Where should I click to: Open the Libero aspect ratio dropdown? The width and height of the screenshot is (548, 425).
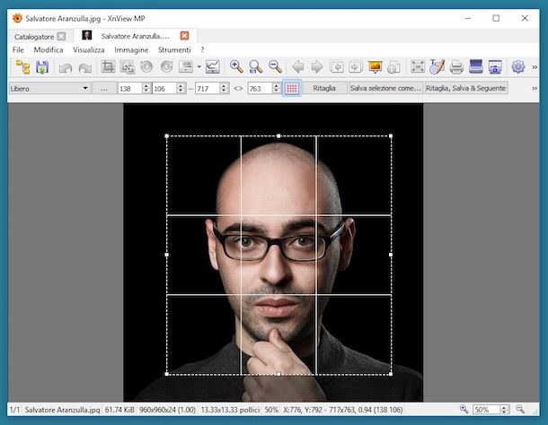point(49,88)
